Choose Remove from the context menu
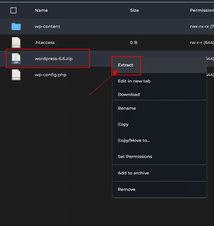Viewport: 214px width, 226px height. point(160,189)
